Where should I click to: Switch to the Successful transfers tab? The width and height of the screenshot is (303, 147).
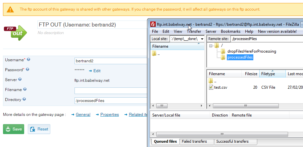coord(235,142)
